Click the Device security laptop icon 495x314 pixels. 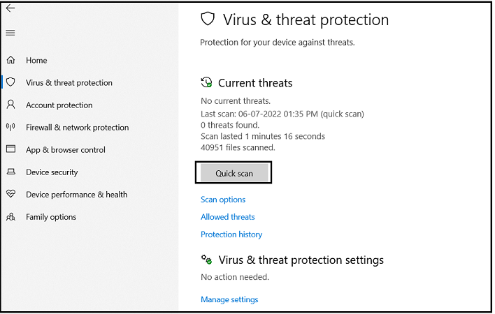click(x=10, y=172)
